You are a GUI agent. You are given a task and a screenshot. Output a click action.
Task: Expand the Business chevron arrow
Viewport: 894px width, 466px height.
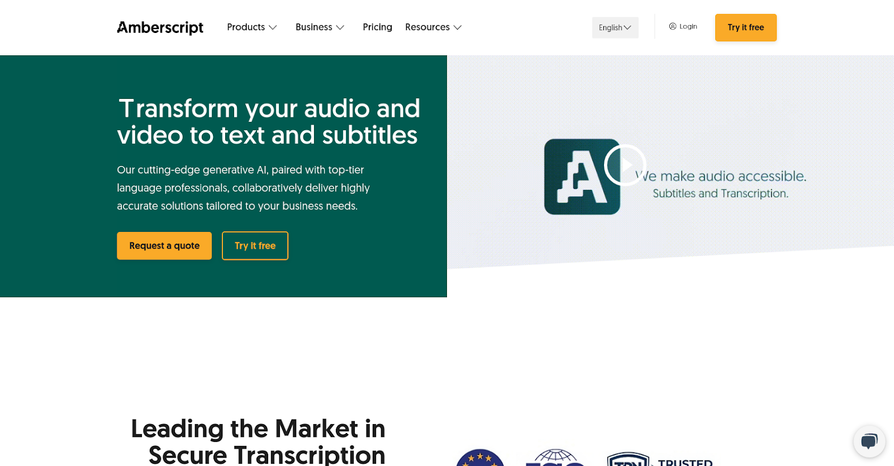(340, 27)
